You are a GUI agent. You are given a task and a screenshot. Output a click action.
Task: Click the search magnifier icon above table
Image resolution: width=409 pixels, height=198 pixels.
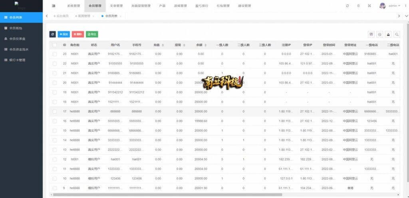point(397,35)
